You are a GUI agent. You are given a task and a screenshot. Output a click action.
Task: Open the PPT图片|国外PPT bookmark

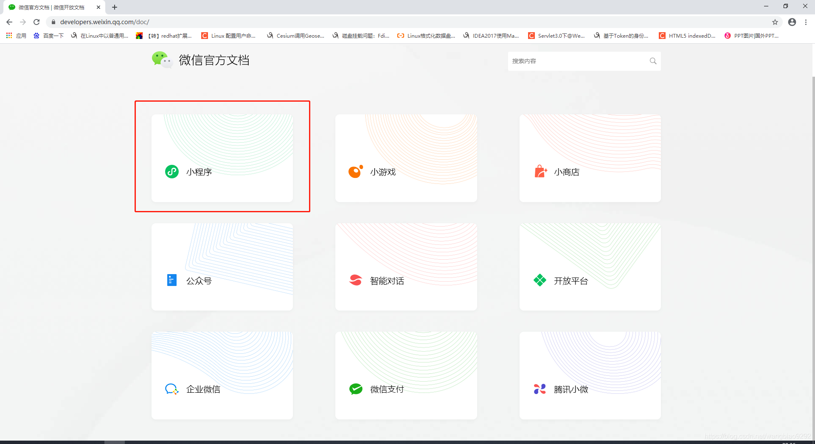point(752,36)
